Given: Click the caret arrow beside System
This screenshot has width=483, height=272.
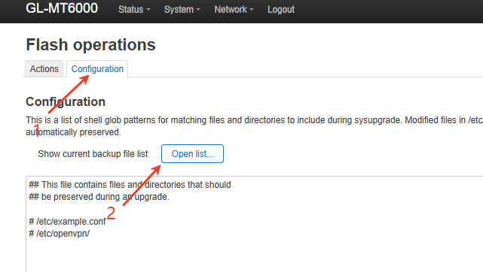Looking at the screenshot, I should point(198,10).
